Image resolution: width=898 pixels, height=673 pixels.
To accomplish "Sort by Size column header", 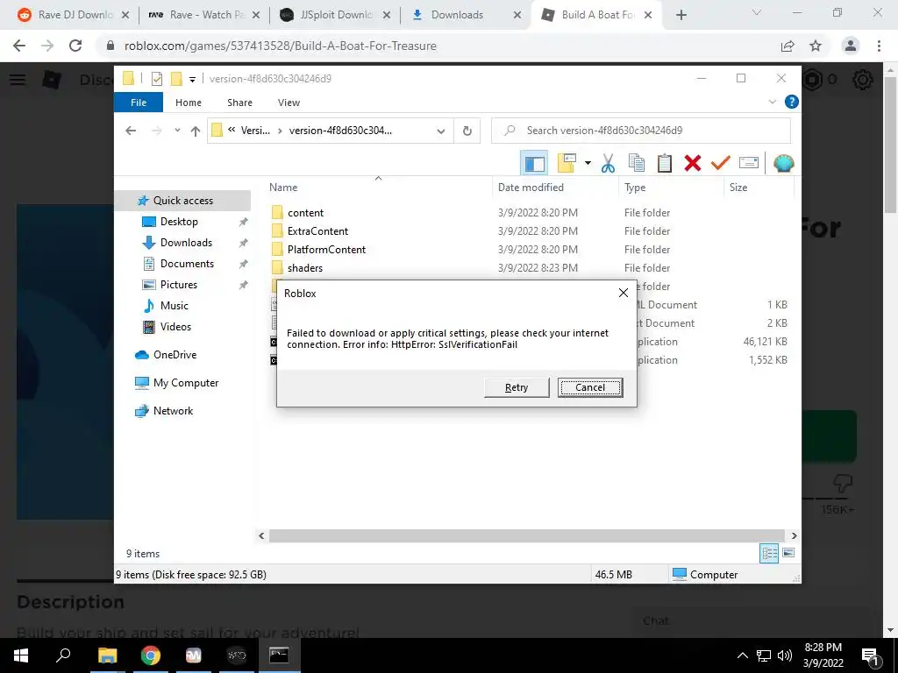I will (759, 188).
